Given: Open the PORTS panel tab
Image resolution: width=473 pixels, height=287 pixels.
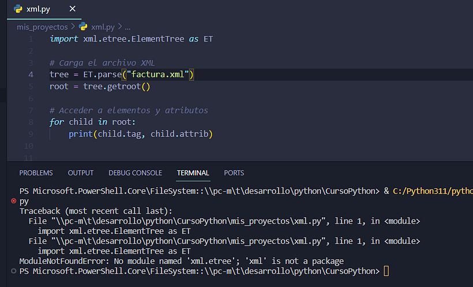Looking at the screenshot, I should click(x=234, y=173).
